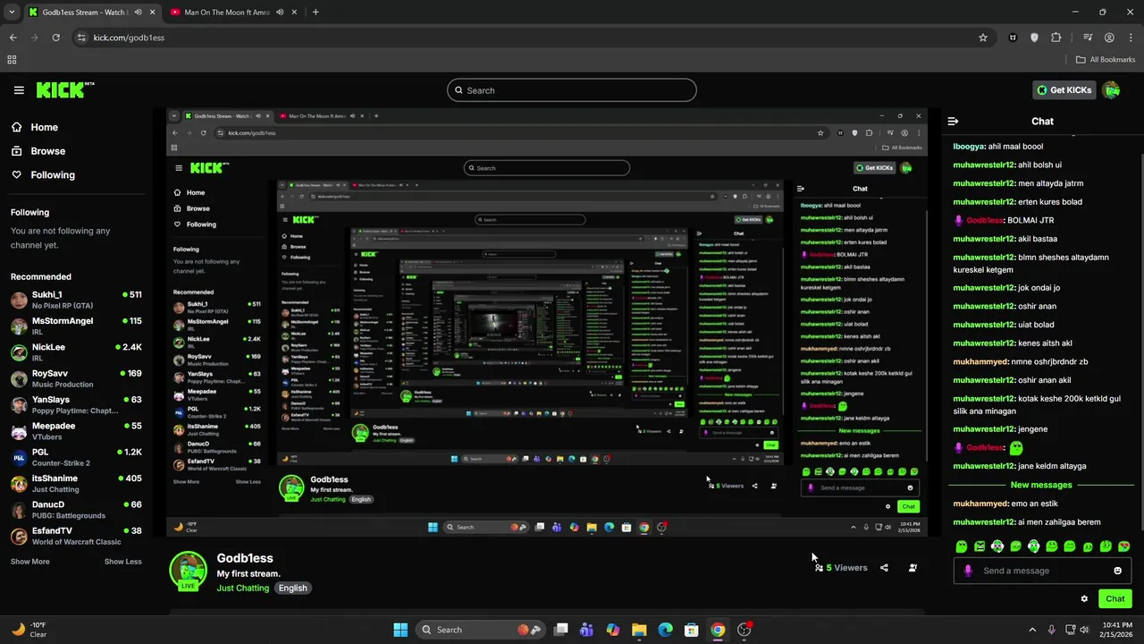The height and width of the screenshot is (644, 1144).
Task: Open the profile avatar menu on Kick
Action: [x=1112, y=90]
